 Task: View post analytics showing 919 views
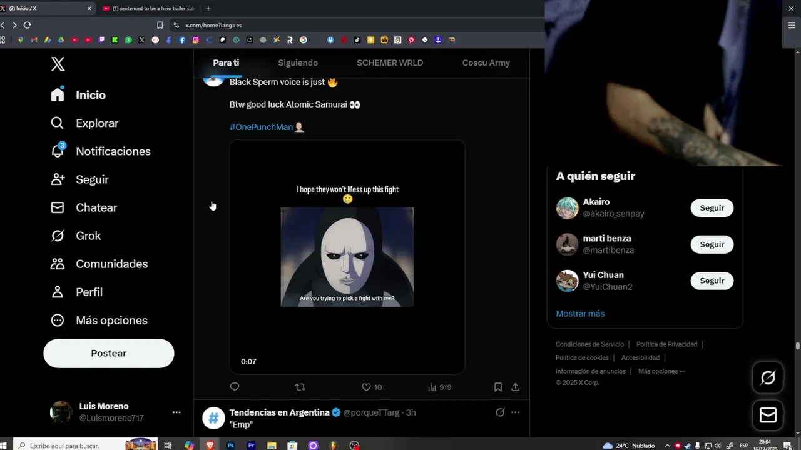[x=439, y=387]
